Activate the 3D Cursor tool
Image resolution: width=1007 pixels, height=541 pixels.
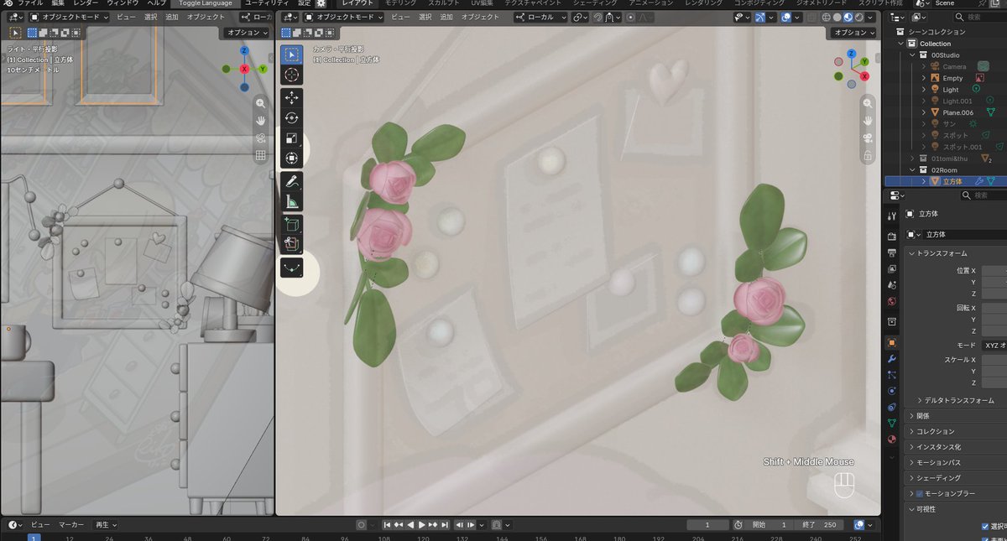(291, 75)
